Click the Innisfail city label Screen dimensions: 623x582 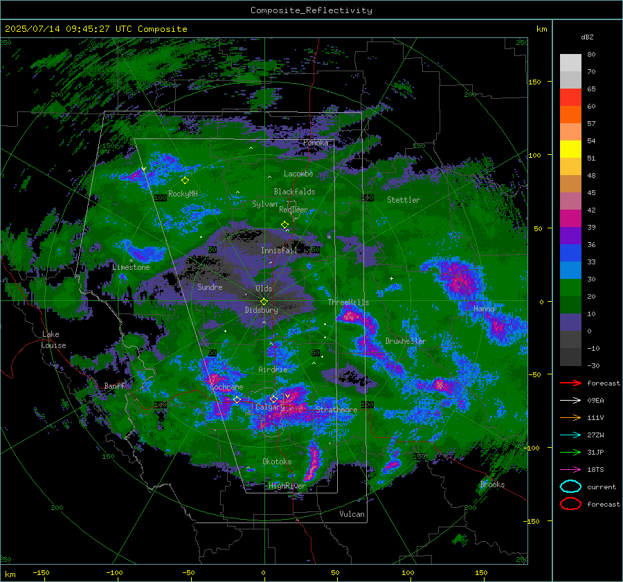[279, 251]
